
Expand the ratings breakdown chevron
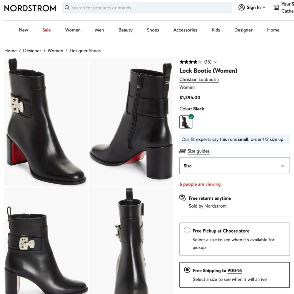(215, 62)
